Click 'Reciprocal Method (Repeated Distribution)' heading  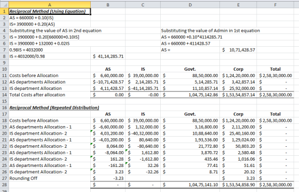[x=54, y=107]
